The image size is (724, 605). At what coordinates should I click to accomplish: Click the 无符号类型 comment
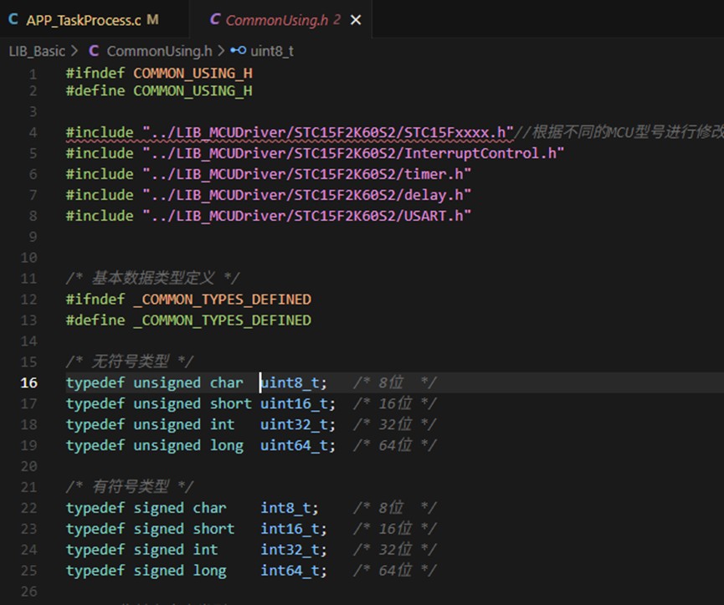130,361
